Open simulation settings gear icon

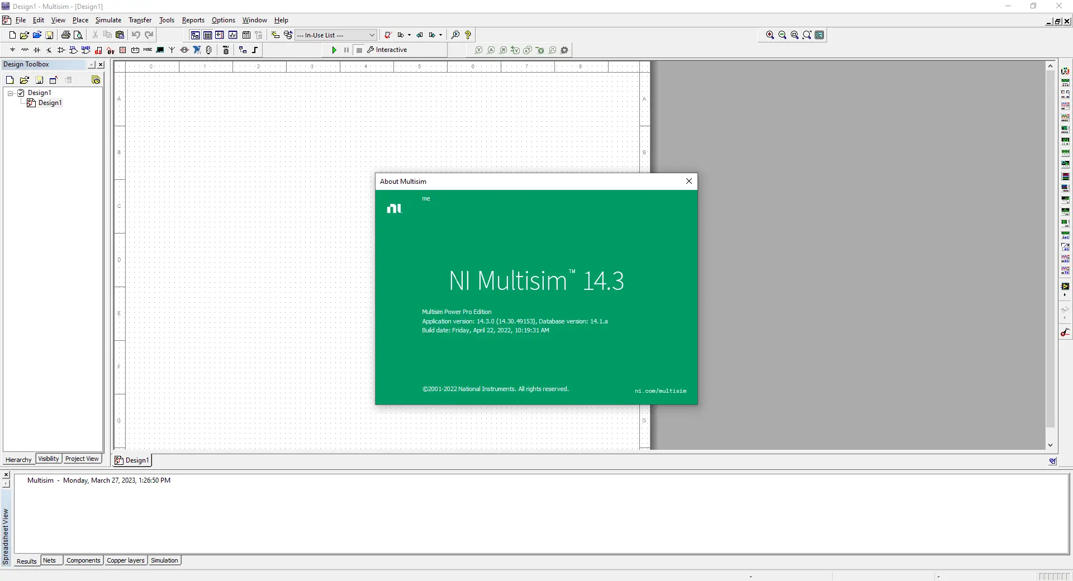click(x=564, y=50)
